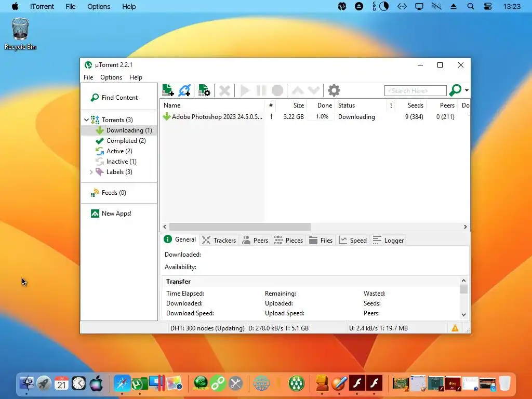
Task: Open iTorrent menu in top bar
Action: tap(42, 6)
